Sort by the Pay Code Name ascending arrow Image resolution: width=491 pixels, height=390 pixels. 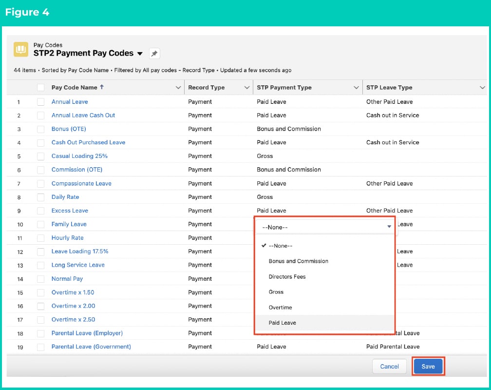point(102,87)
